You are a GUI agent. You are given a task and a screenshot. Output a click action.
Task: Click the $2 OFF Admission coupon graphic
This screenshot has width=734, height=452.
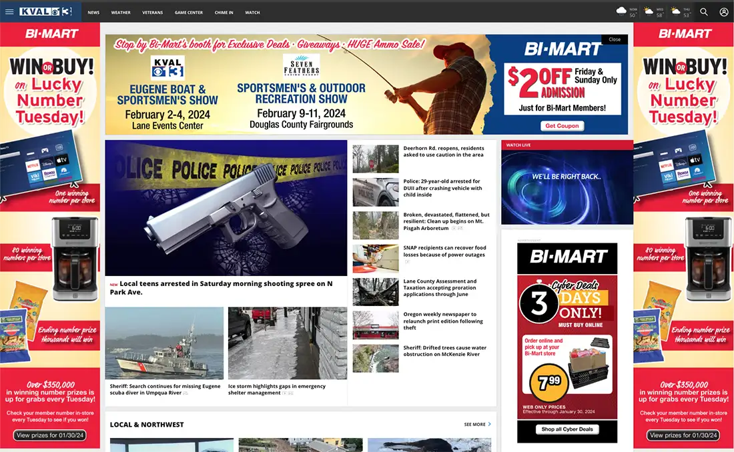click(x=563, y=89)
